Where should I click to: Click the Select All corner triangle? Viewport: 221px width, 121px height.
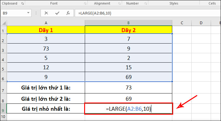(3, 23)
